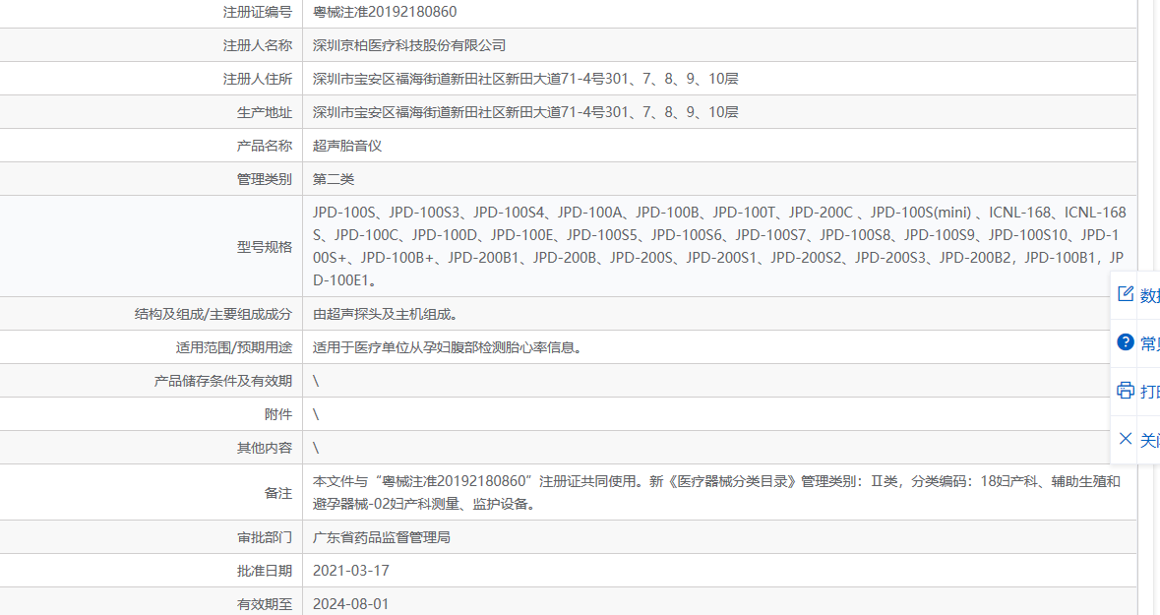This screenshot has width=1160, height=615.
Task: Click the 审批部门 label
Action: [x=264, y=537]
